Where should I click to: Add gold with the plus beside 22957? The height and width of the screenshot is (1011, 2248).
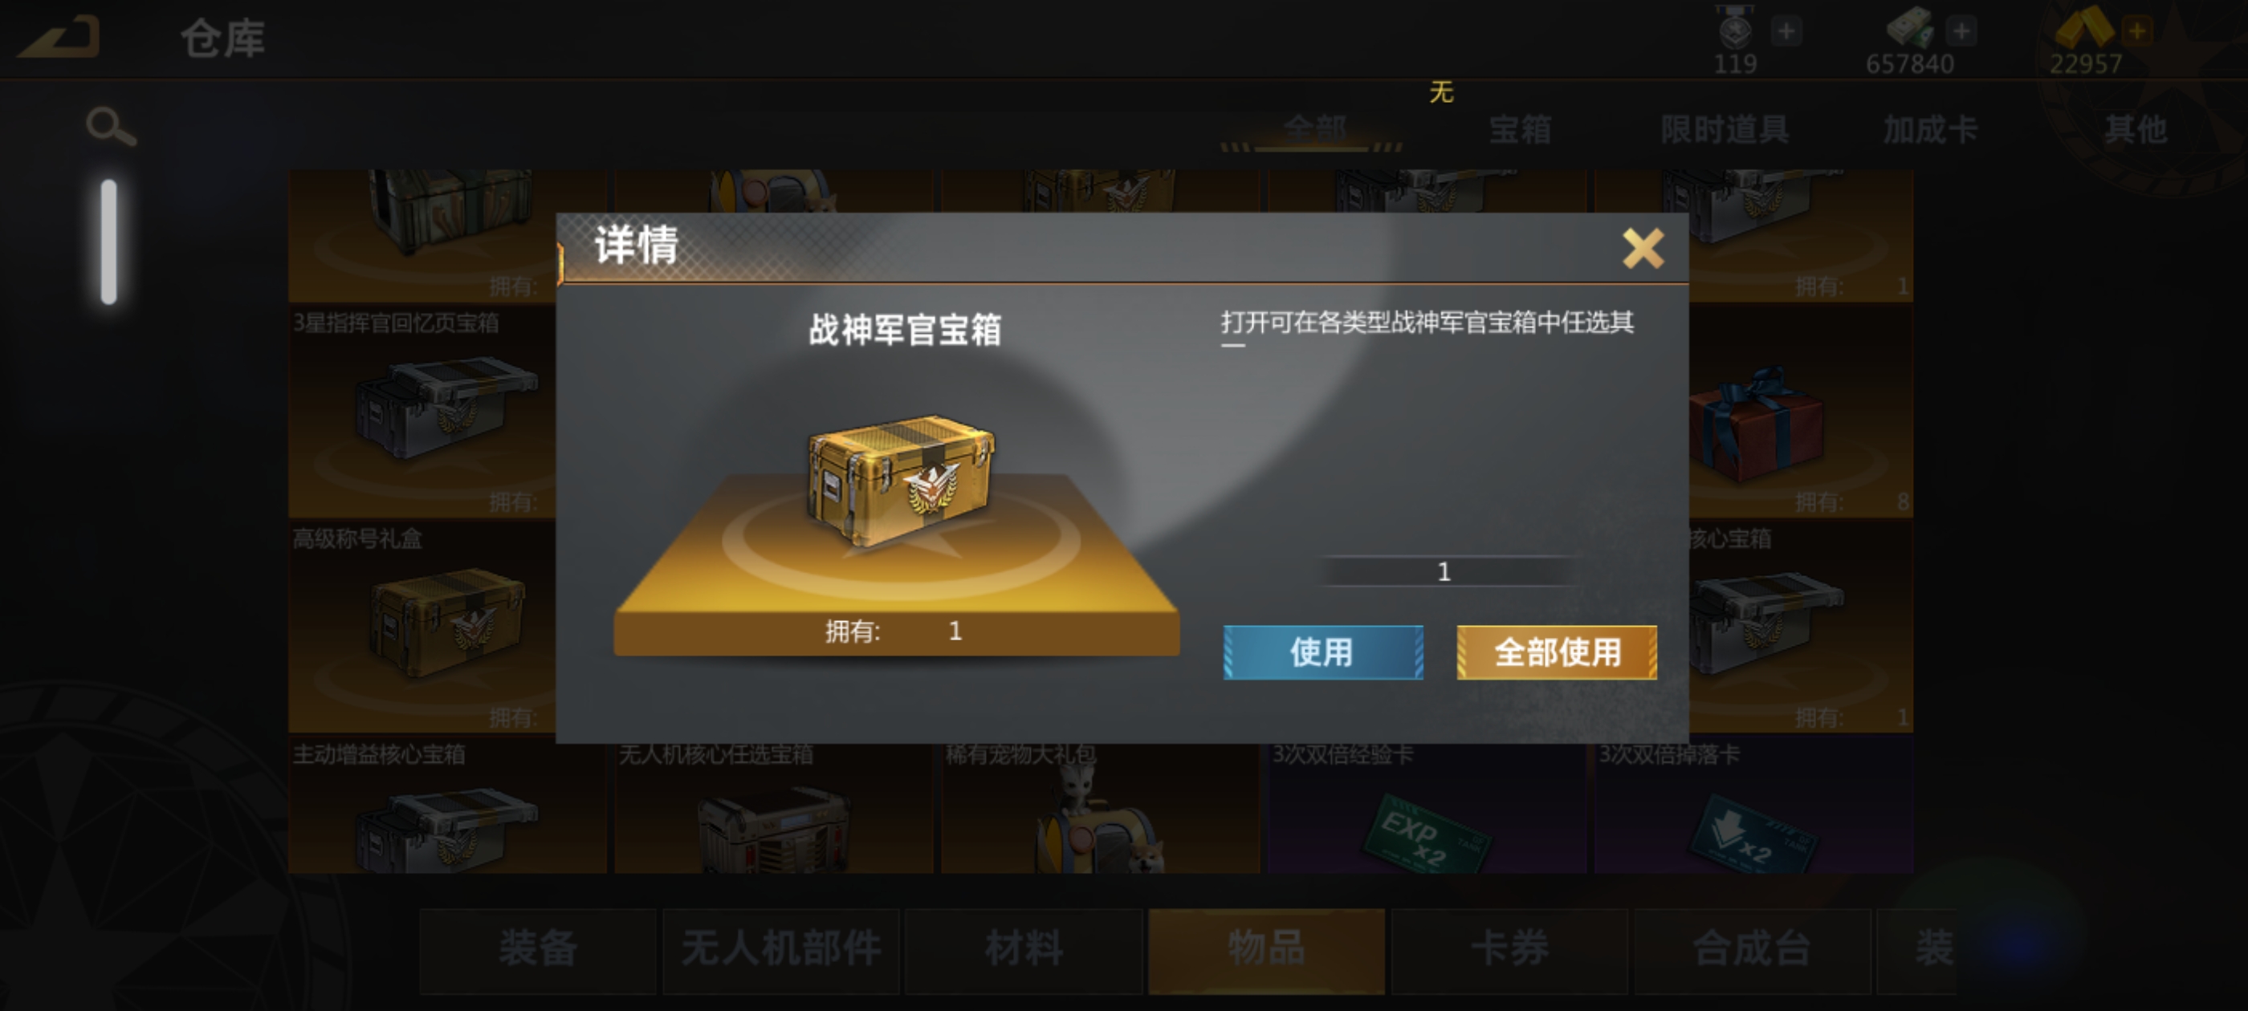(x=2137, y=31)
